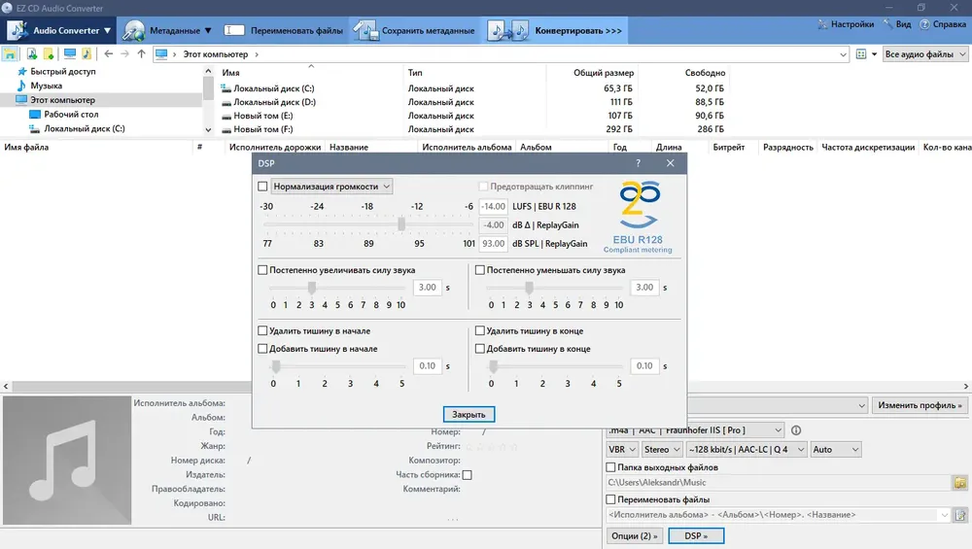Viewport: 972px width, 549px height.
Task: Open the Настройки menu
Action: [846, 24]
